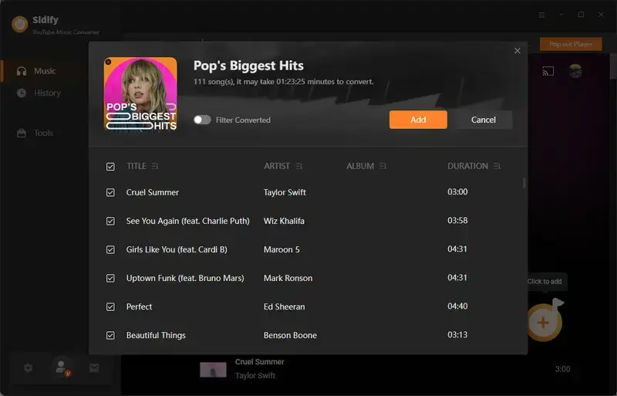Click the Pop's Biggest Hits cover thumbnail
617x396 pixels.
[x=140, y=93]
